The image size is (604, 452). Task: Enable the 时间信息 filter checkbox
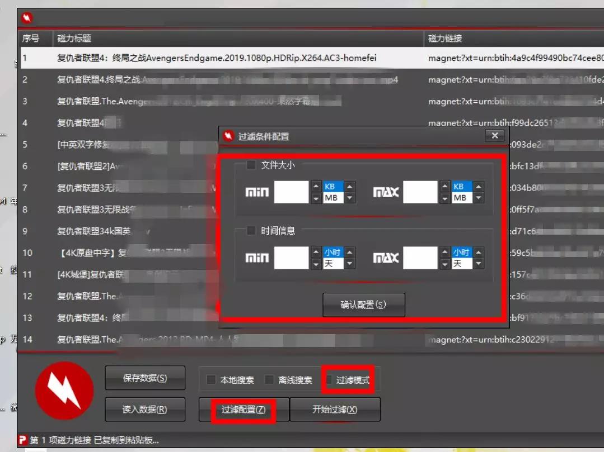coord(252,231)
